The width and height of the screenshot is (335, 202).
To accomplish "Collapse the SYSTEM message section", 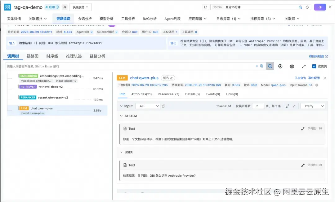I will point(121,116).
